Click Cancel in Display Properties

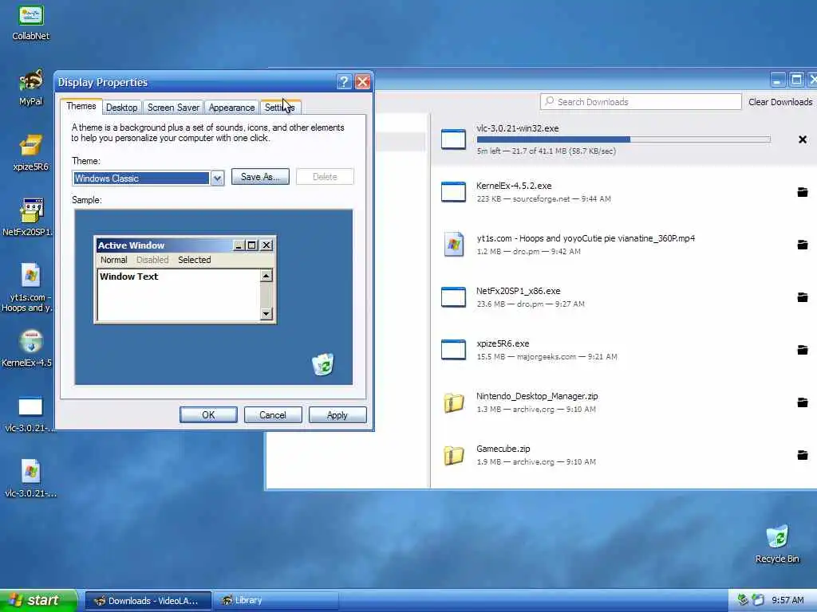pyautogui.click(x=273, y=414)
